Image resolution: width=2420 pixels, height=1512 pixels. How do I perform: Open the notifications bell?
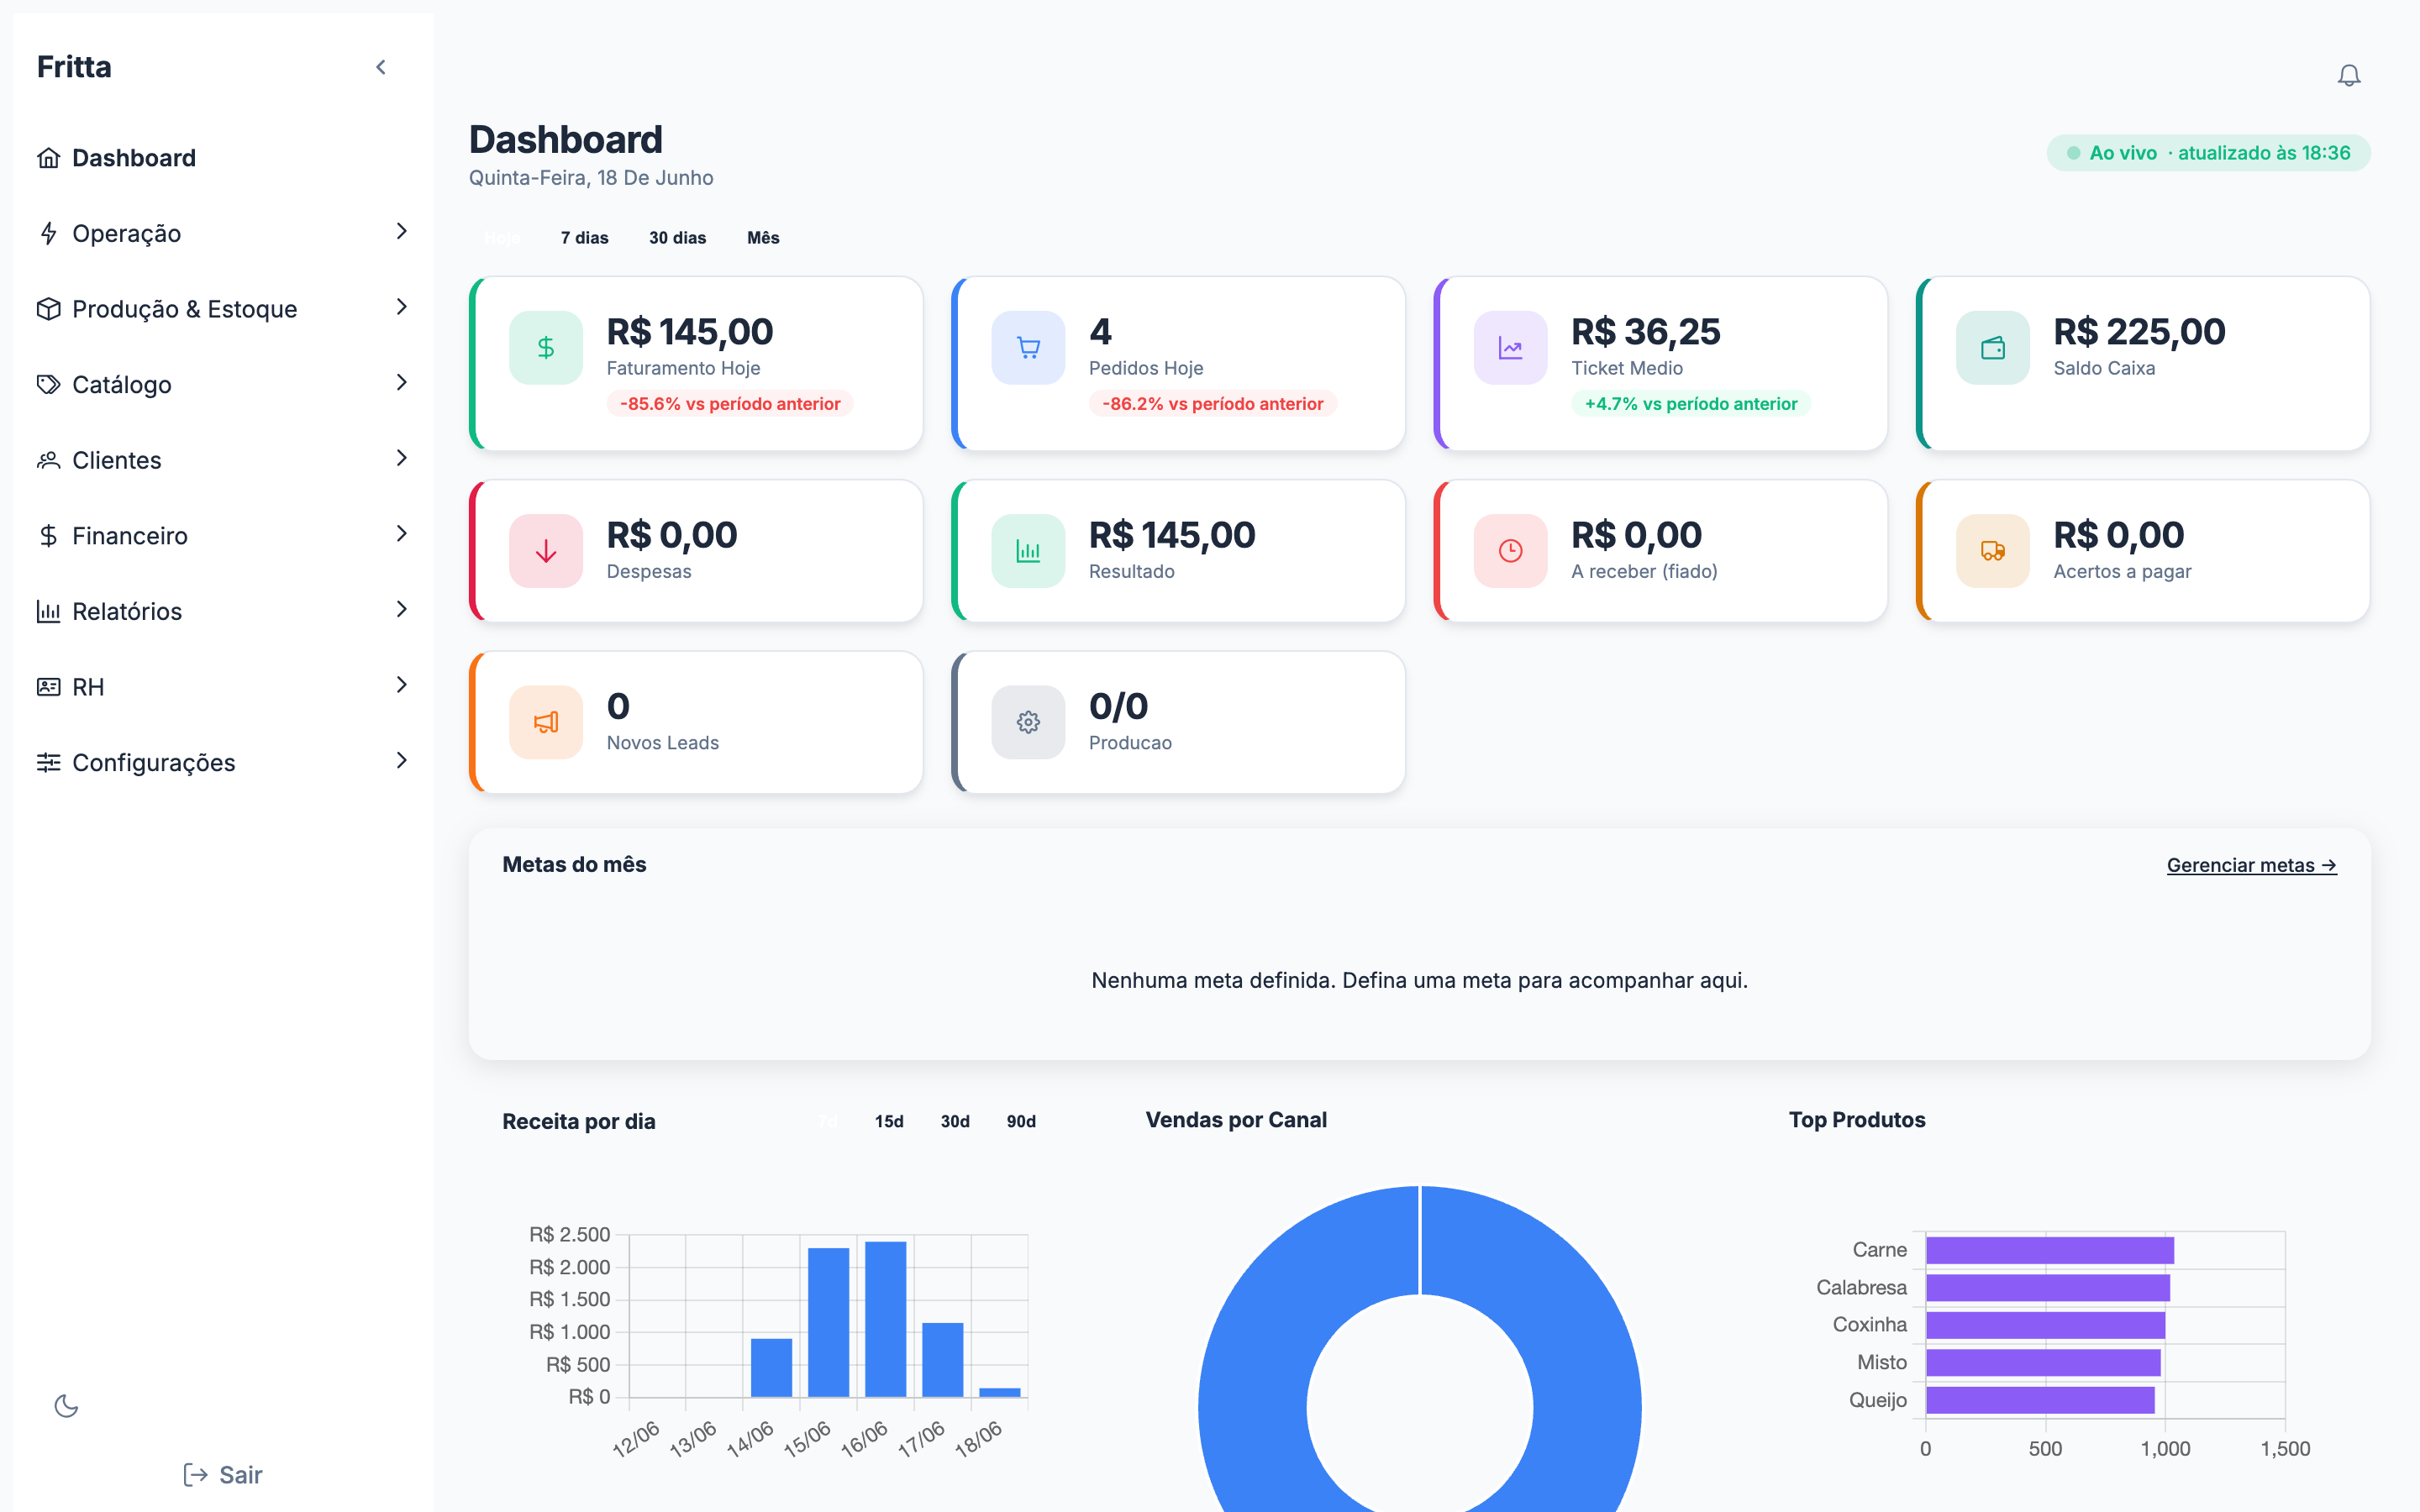point(2348,75)
